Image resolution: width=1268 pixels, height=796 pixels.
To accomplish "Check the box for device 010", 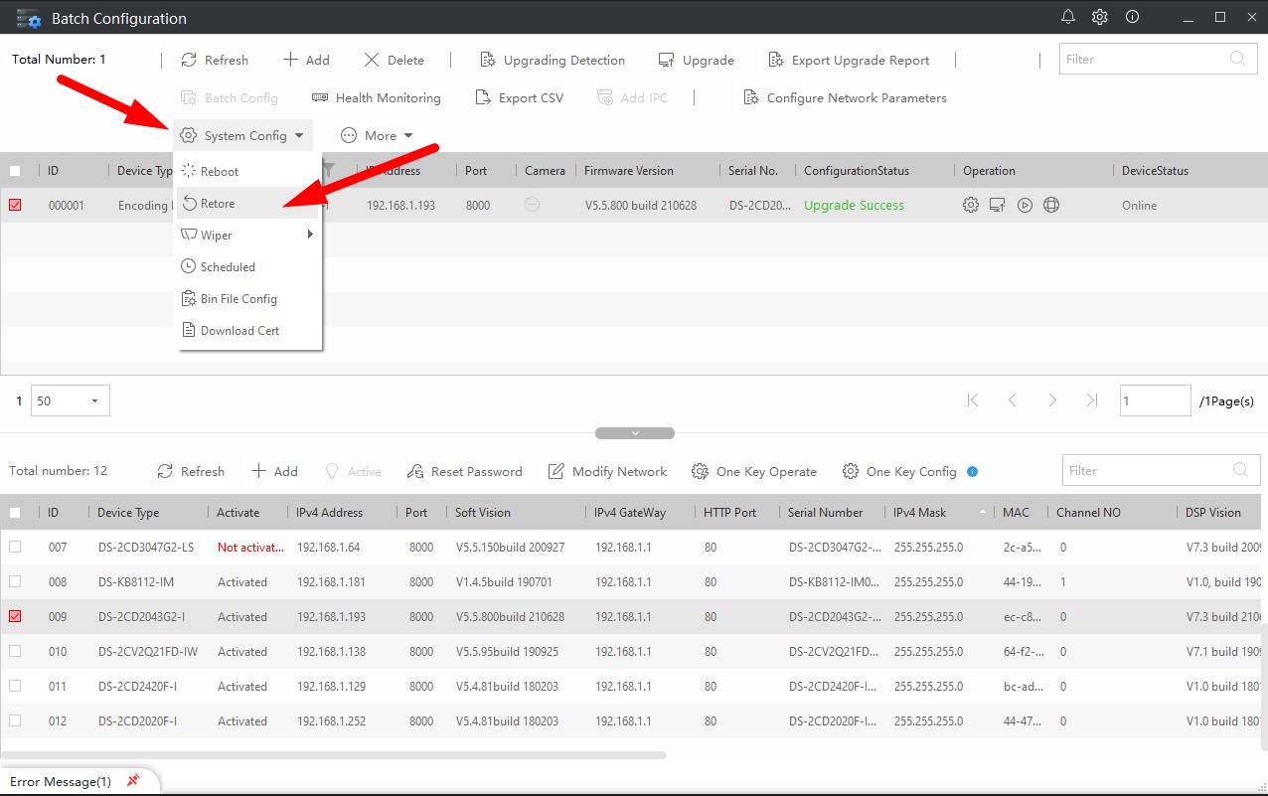I will click(15, 652).
